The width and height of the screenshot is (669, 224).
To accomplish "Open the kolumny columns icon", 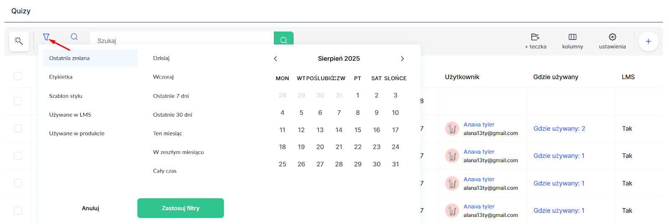I will (572, 41).
